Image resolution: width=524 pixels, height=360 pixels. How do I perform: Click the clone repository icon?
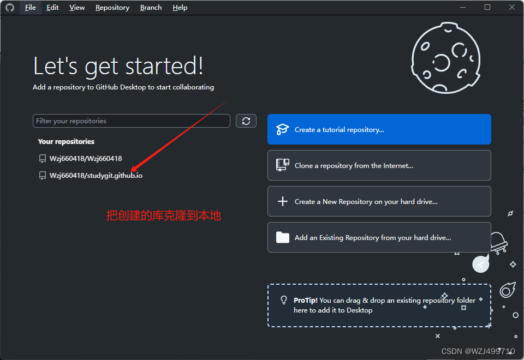click(282, 165)
